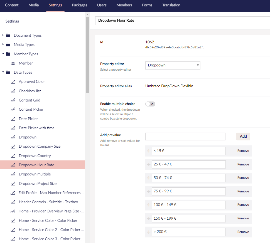Click the edit icon beside Dropdown Country

(13, 156)
